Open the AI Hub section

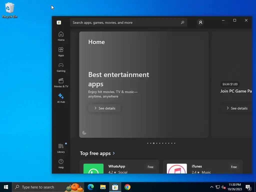click(61, 98)
